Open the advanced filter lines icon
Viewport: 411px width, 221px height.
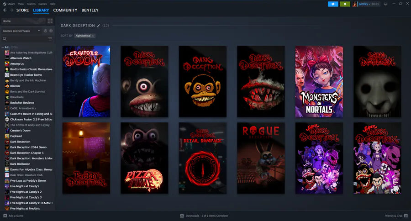(x=50, y=39)
